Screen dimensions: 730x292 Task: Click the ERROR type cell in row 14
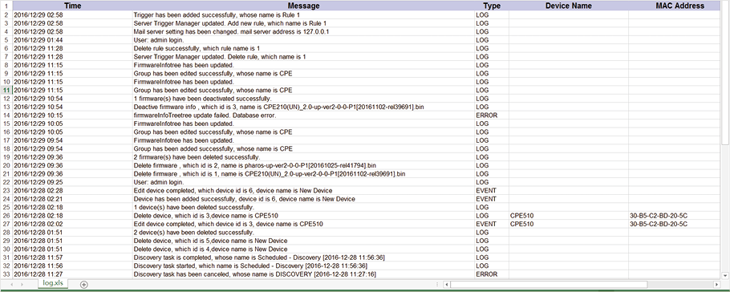(x=492, y=116)
